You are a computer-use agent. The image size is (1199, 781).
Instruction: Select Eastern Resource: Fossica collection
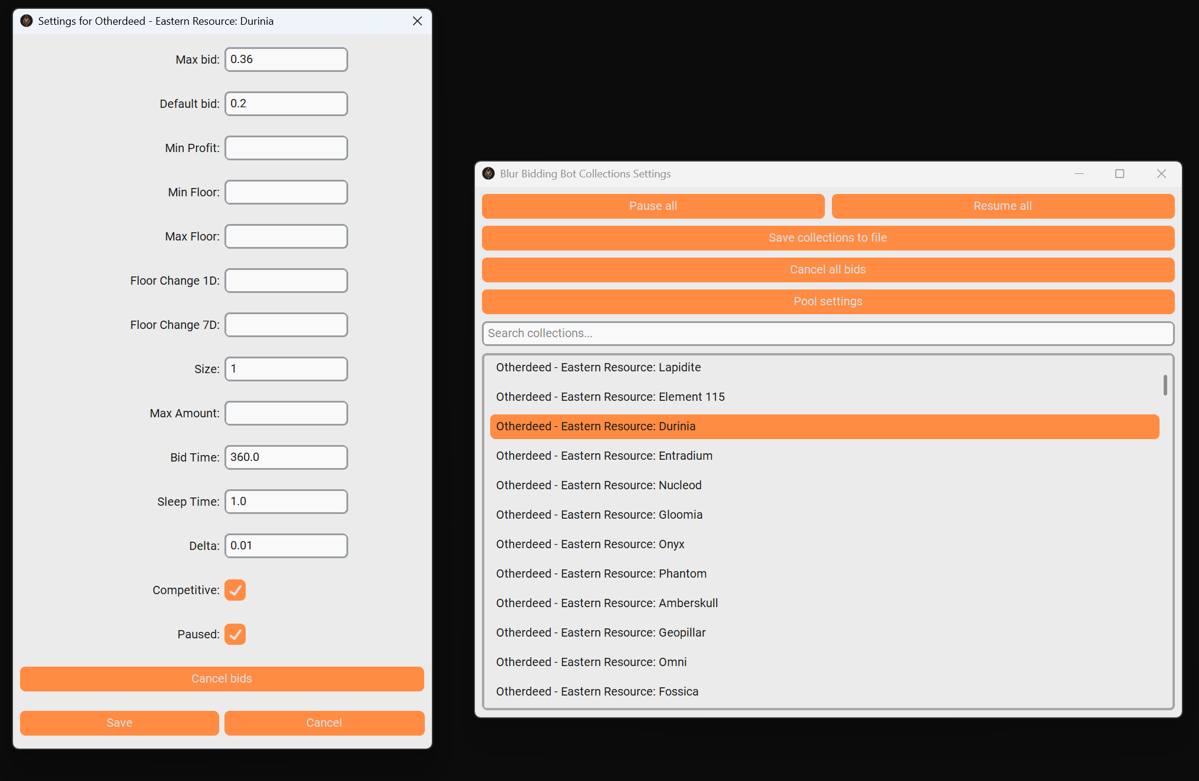point(597,692)
